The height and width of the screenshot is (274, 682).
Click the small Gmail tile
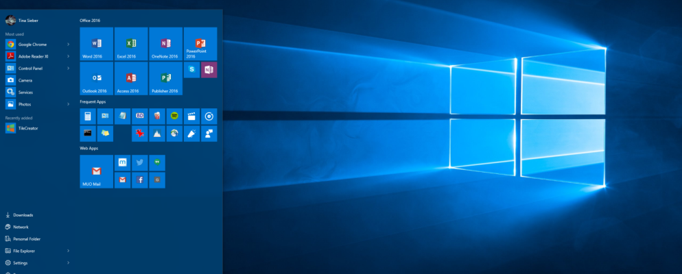(123, 180)
